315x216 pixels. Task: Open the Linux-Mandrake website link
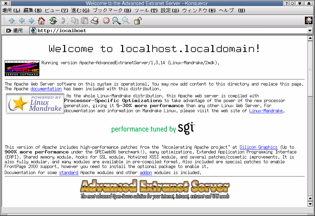pyautogui.click(x=266, y=111)
